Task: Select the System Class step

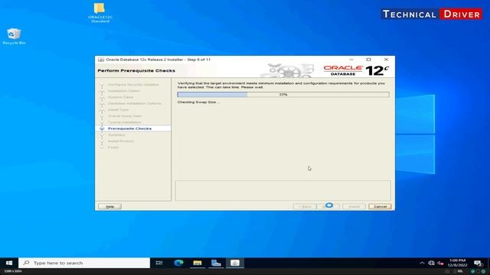Action: point(120,97)
